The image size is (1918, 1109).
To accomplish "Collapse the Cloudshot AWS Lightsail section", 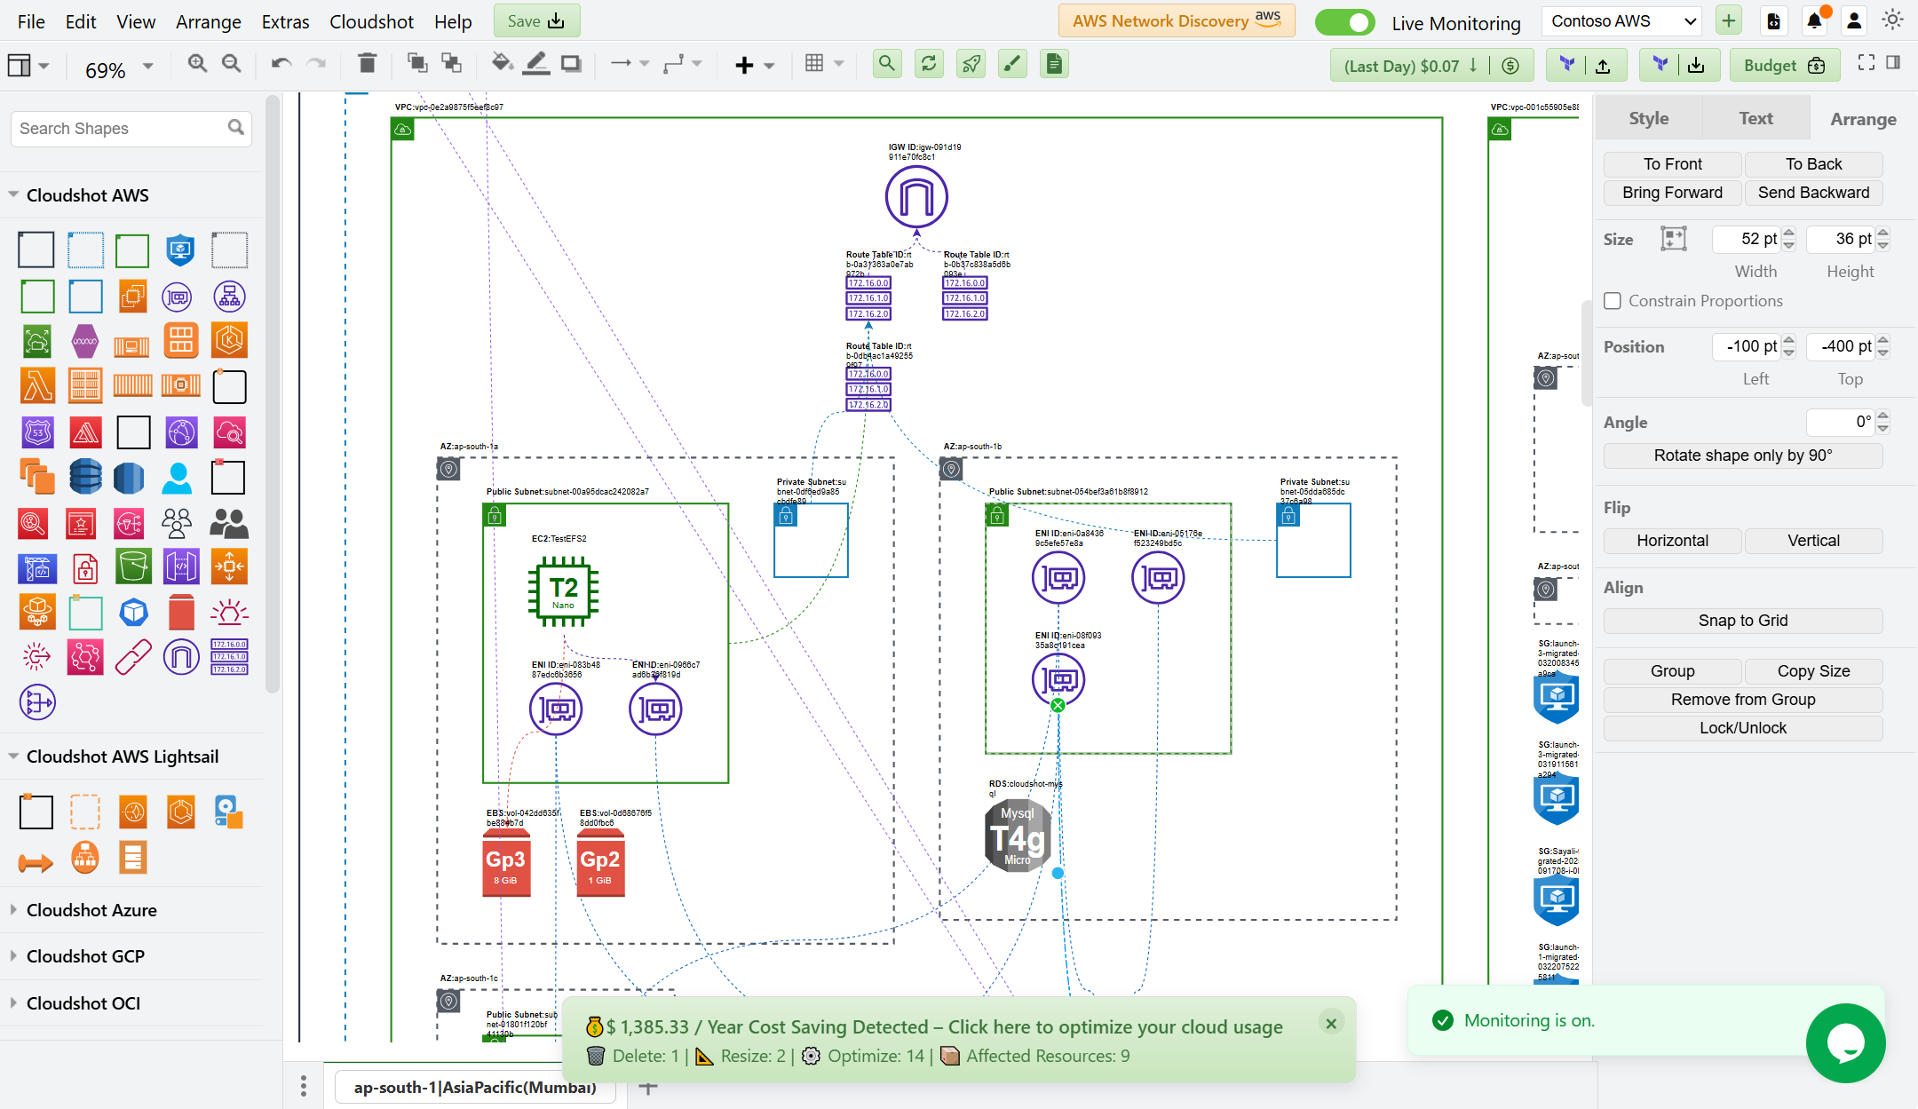I will coord(123,756).
